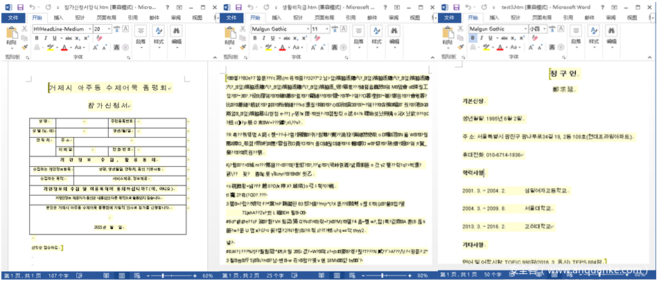Open the HYHeadLine-Medium font name dropdown
Viewport: 659px width, 283px height.
click(89, 29)
